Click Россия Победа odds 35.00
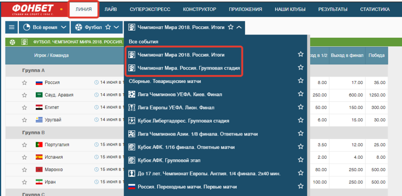Viewport: 402px width, 196px height. pos(380,82)
